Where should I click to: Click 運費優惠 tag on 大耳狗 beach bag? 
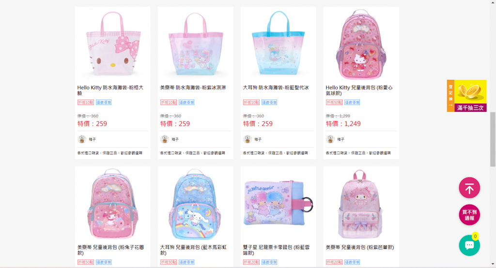[x=269, y=103]
